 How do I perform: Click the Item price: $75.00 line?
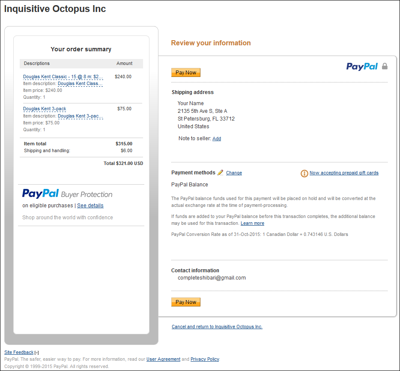pos(41,123)
